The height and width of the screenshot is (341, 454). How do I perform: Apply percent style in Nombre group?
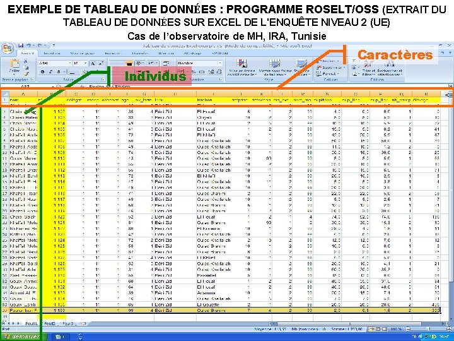point(194,71)
